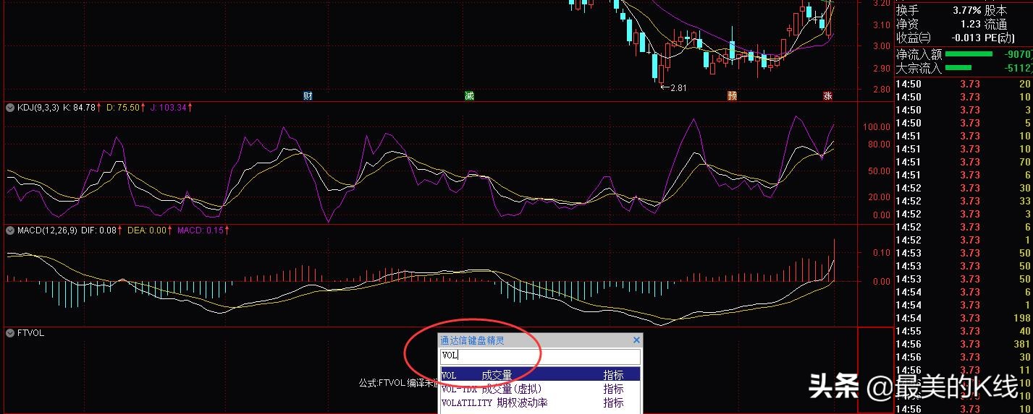Click the 大宗流入 label
Image resolution: width=1033 pixels, height=414 pixels.
tap(919, 68)
